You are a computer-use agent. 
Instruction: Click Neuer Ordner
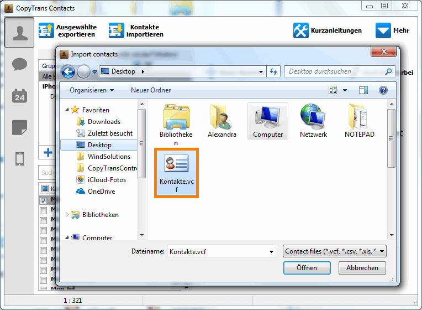(x=151, y=90)
